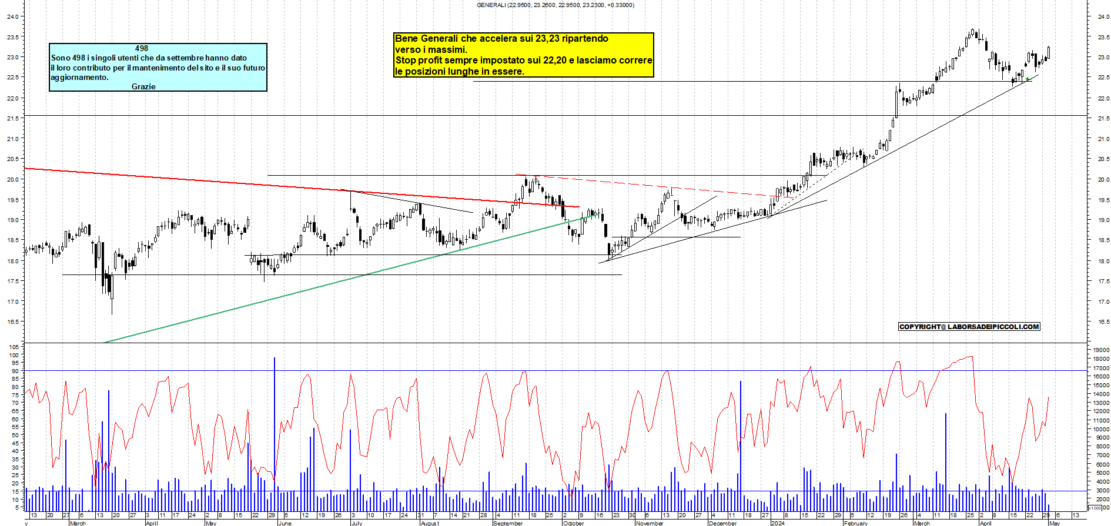Click the blue horizontal line at oscillator level 90
This screenshot has height=526, width=1111.
click(x=555, y=371)
